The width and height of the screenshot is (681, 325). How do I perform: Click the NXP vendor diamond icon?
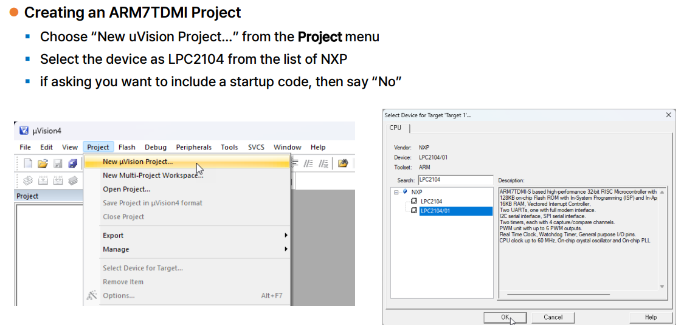click(x=405, y=191)
